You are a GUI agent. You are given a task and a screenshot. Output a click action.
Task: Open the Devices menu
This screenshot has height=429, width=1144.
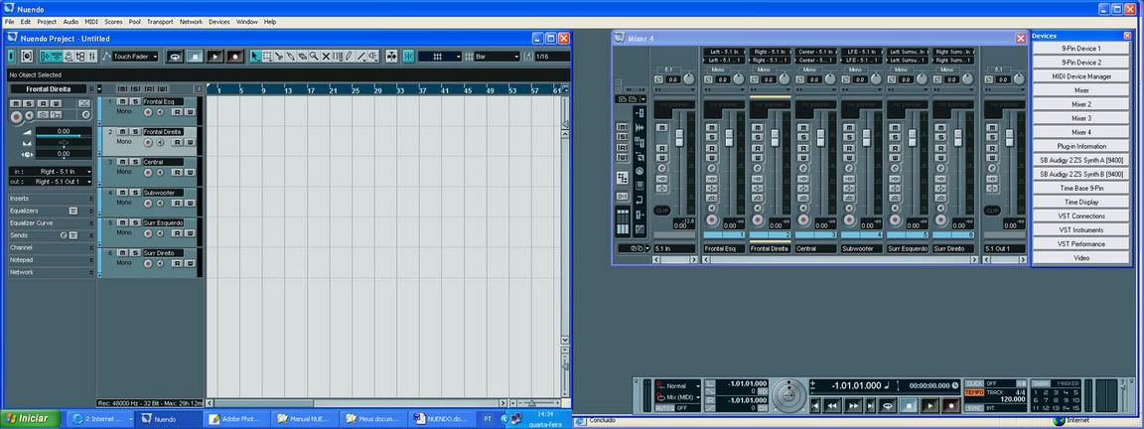218,22
